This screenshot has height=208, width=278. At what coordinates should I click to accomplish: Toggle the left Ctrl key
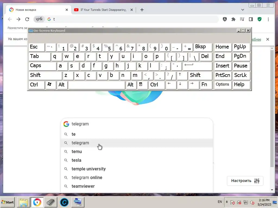tap(37, 85)
